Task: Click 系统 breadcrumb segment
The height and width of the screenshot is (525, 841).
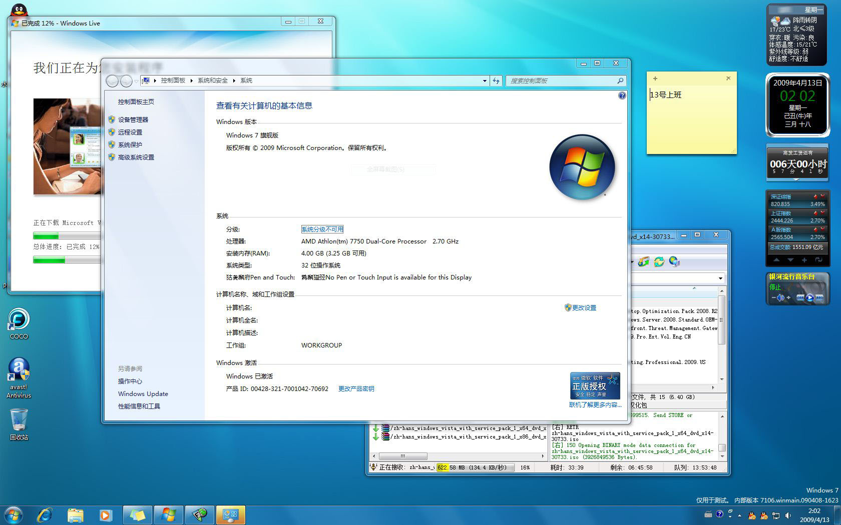Action: pyautogui.click(x=246, y=80)
